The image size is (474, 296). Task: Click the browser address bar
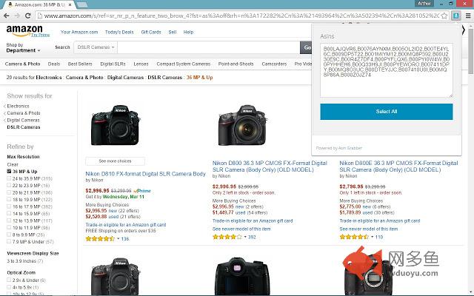[x=241, y=16]
